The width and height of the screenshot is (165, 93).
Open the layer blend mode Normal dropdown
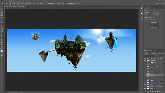[x=150, y=56]
